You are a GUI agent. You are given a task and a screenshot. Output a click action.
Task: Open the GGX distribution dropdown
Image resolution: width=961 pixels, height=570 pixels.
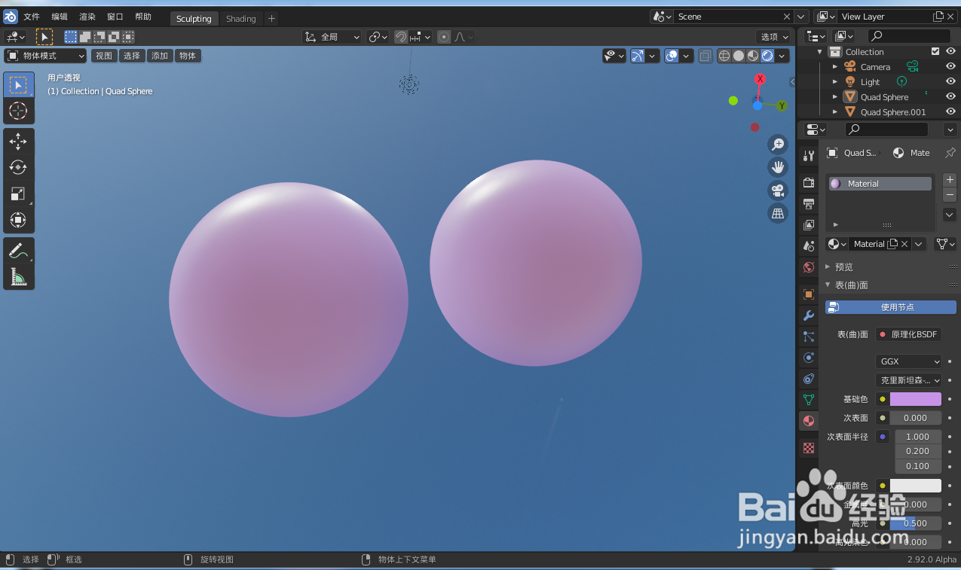pyautogui.click(x=908, y=361)
